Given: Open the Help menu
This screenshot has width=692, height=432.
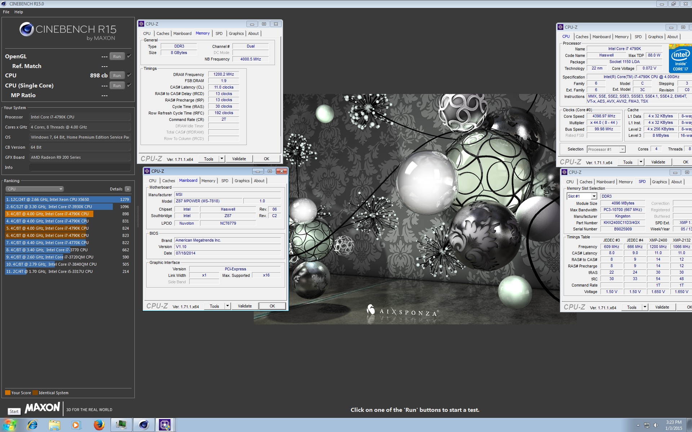Looking at the screenshot, I should (19, 12).
